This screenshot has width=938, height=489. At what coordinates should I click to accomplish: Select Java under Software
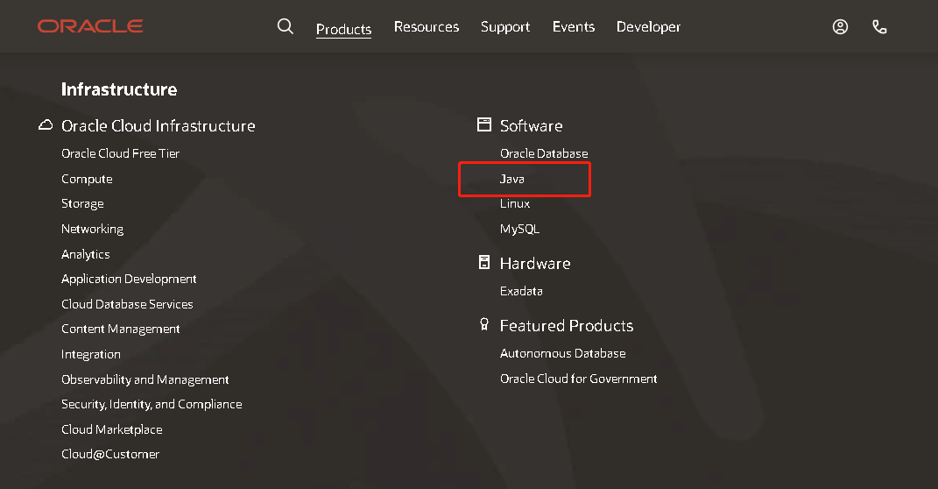click(x=512, y=179)
